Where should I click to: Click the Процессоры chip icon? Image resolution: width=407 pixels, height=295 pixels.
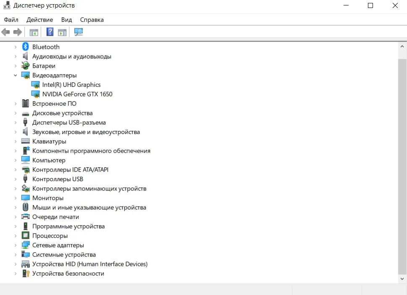click(25, 236)
